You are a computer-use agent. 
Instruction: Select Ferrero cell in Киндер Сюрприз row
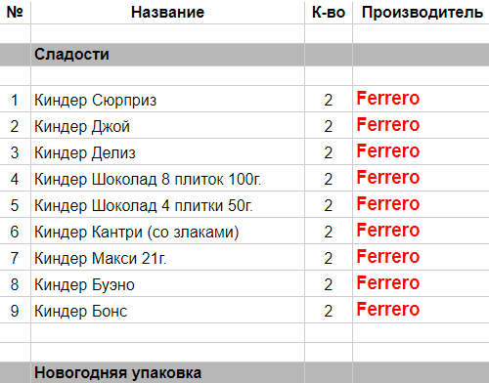[x=421, y=100]
